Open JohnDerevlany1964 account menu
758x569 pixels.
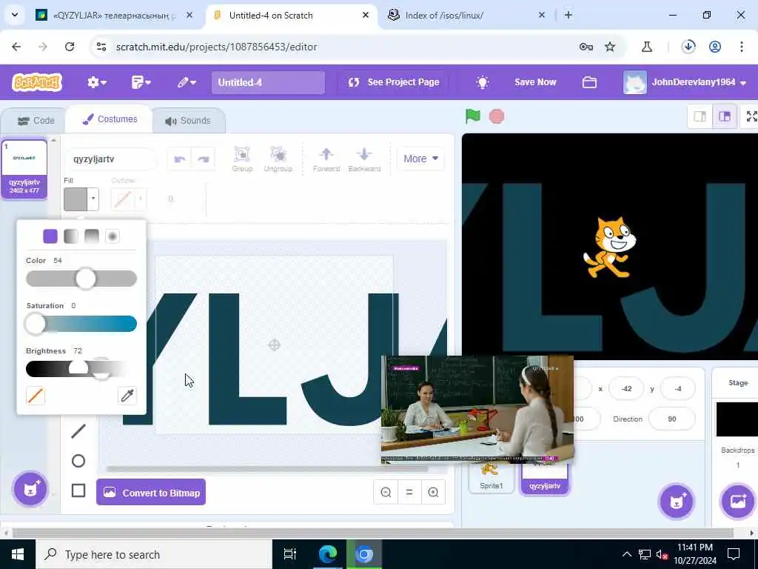point(685,82)
